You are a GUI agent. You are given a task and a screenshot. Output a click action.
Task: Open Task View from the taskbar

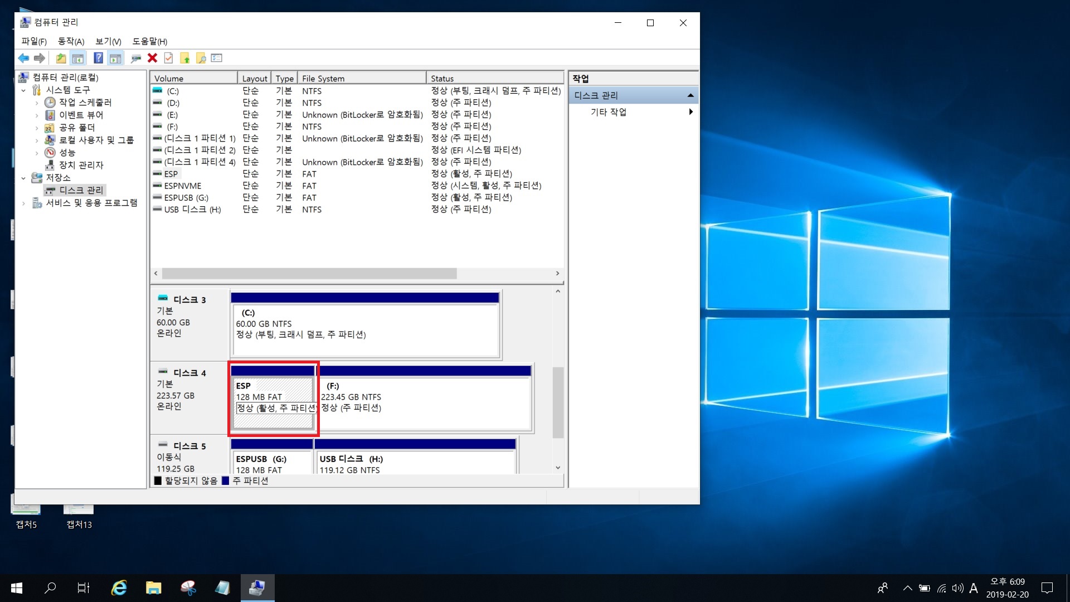click(84, 588)
